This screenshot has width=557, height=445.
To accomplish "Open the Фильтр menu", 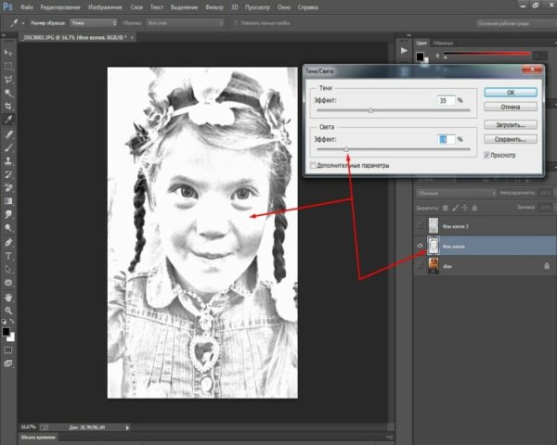I will coord(214,7).
